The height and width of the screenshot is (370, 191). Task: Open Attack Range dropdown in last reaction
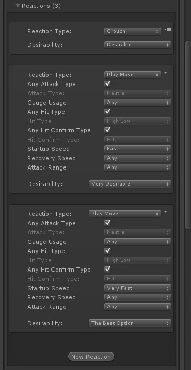click(138, 307)
